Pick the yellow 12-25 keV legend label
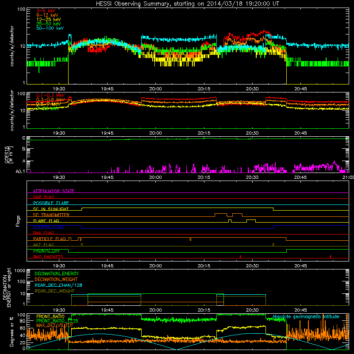The image size is (354, 354). (x=49, y=19)
